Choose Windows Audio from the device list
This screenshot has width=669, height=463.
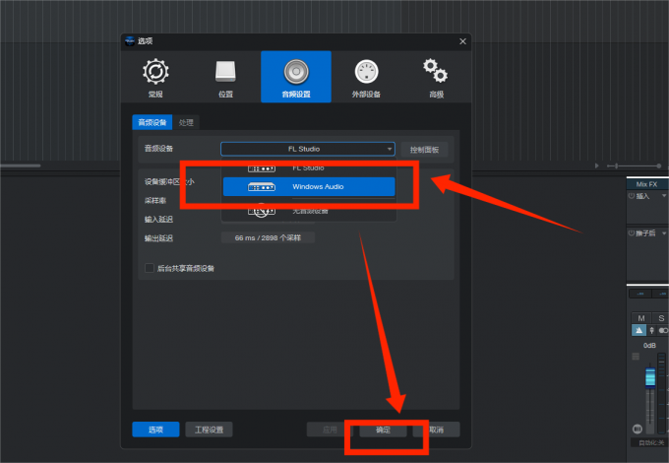(309, 186)
